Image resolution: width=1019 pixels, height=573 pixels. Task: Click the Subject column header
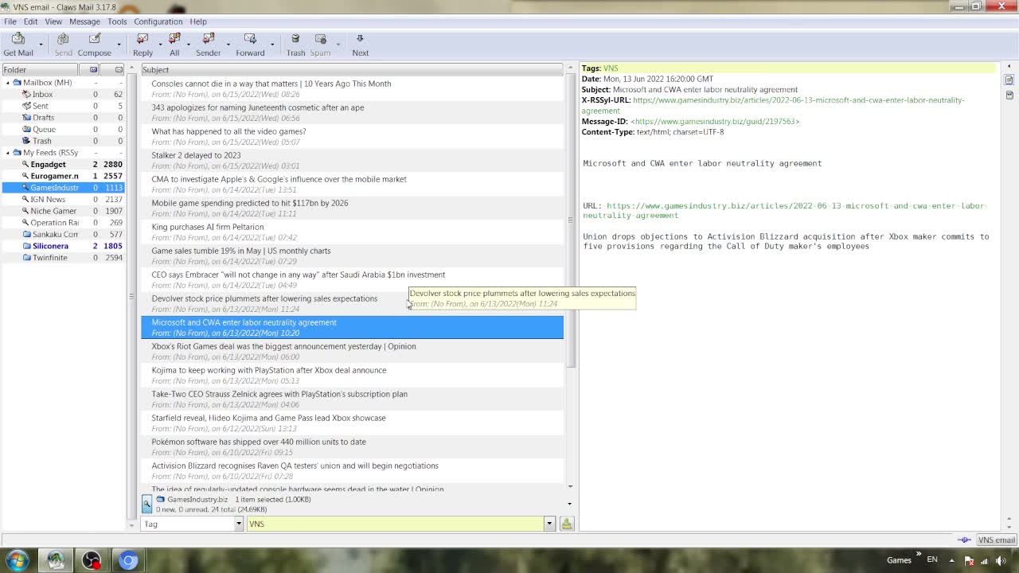click(x=352, y=70)
